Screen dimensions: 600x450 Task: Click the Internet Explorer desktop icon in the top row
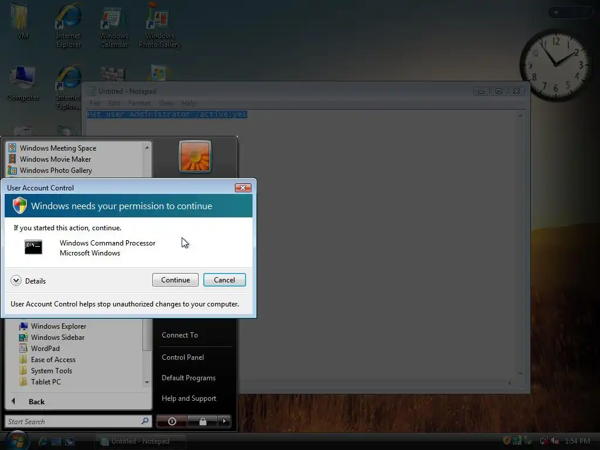point(69,26)
